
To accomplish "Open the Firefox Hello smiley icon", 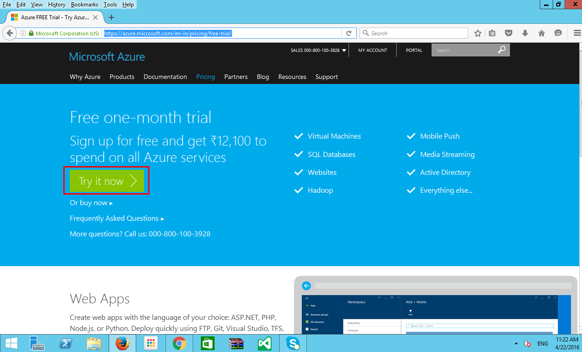I will (x=558, y=33).
